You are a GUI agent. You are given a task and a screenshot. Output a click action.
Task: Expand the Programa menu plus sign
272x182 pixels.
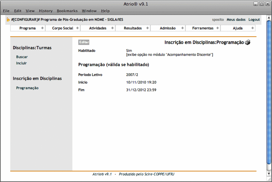point(42,28)
